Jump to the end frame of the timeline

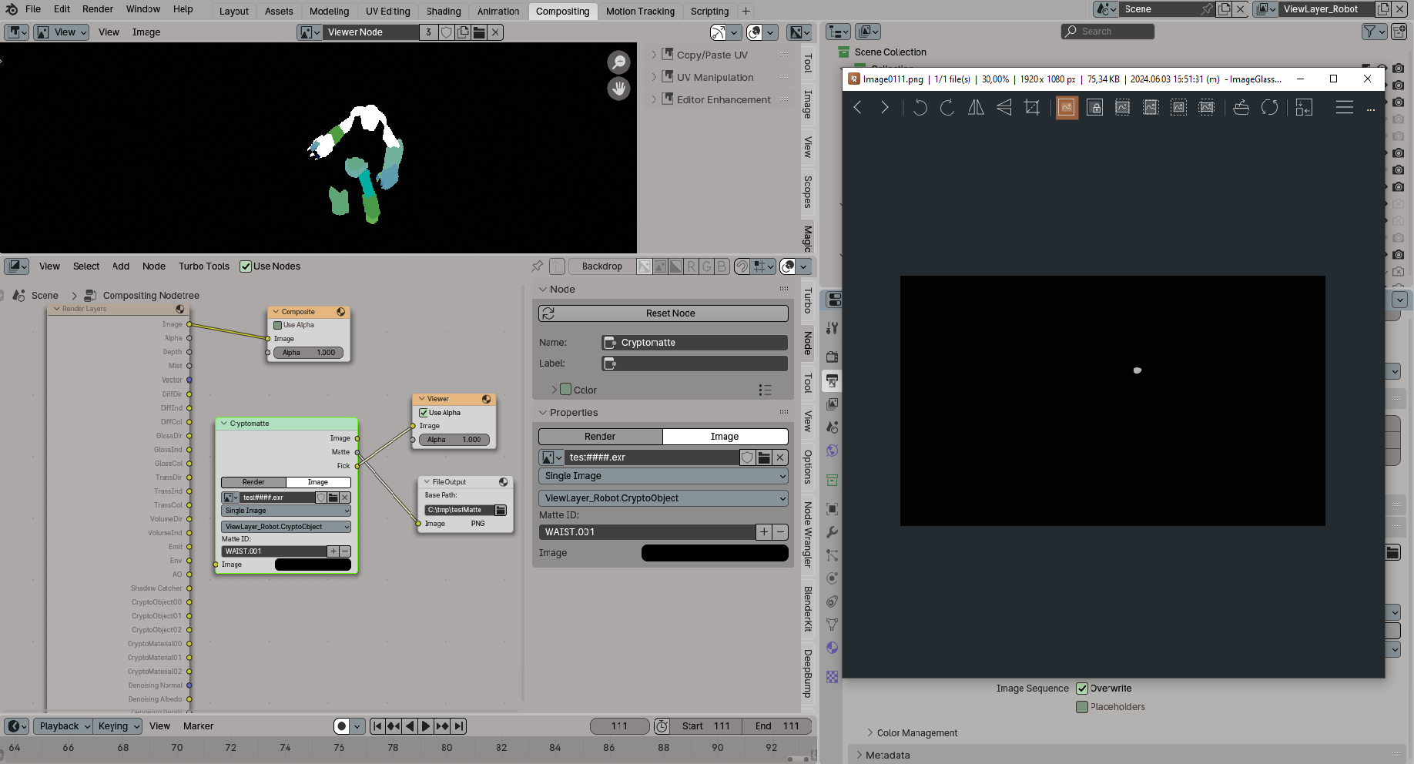click(459, 726)
